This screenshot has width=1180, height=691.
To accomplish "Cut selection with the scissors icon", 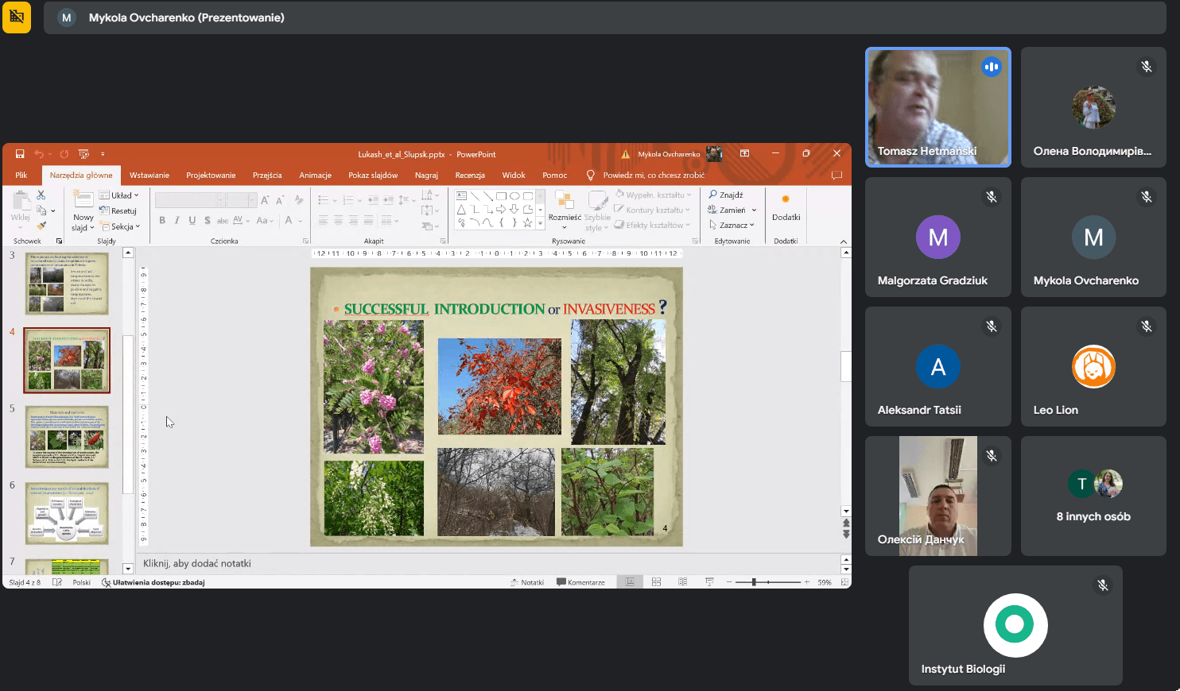I will 41,195.
